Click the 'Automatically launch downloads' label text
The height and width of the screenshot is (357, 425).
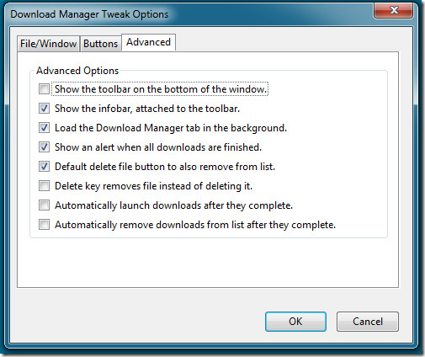[173, 205]
